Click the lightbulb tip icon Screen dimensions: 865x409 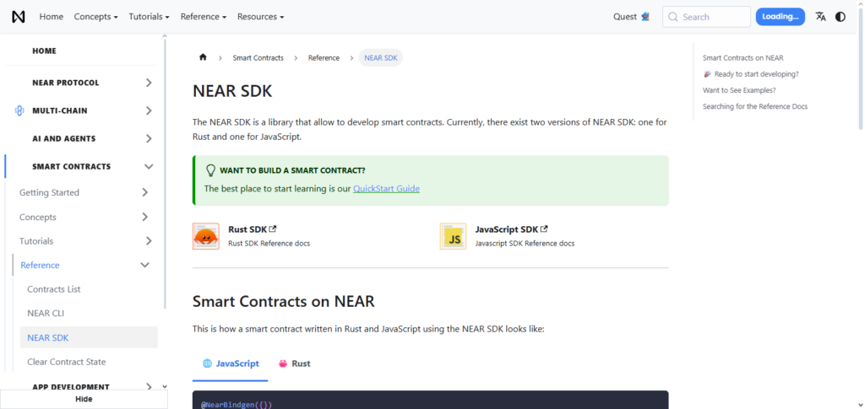click(x=210, y=170)
